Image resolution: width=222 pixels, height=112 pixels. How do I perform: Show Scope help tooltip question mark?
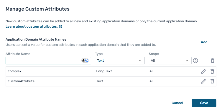click(x=195, y=61)
